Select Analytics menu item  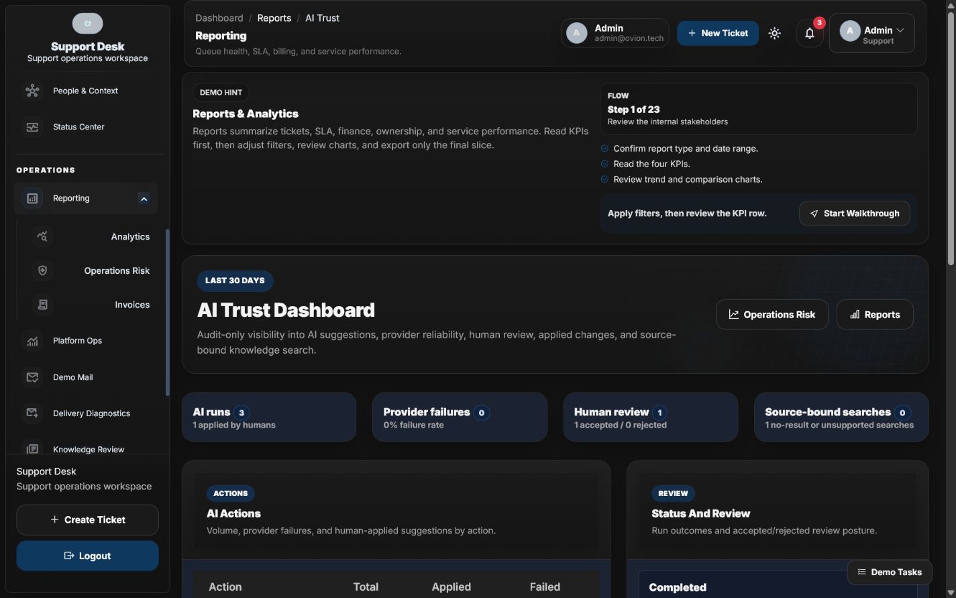(91, 236)
